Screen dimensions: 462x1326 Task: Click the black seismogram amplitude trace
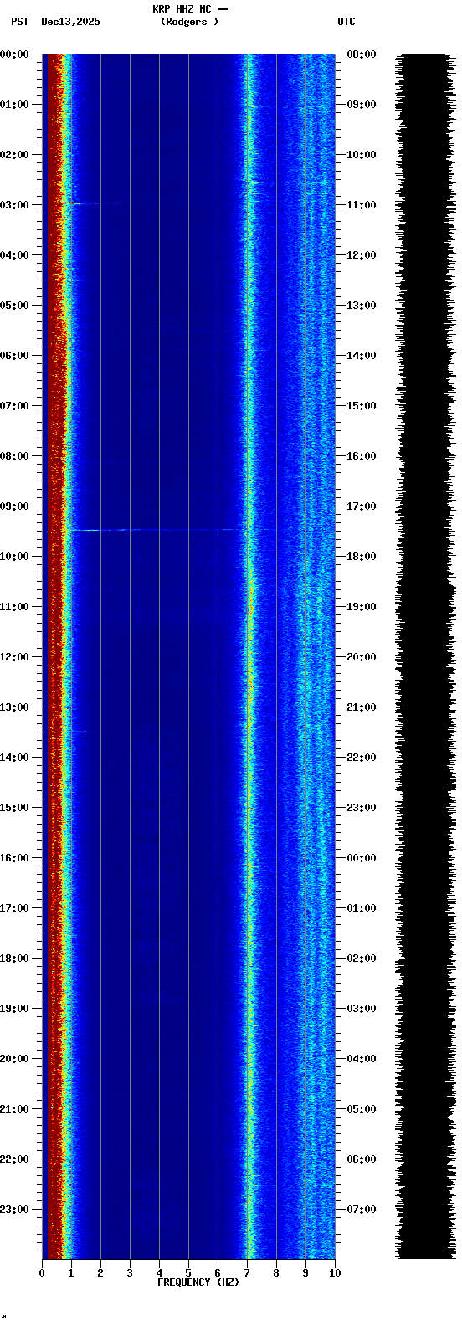click(x=425, y=656)
